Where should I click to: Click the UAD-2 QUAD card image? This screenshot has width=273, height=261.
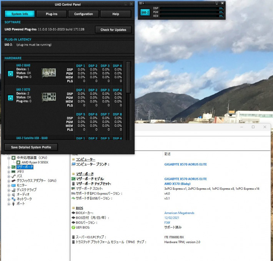[49, 73]
